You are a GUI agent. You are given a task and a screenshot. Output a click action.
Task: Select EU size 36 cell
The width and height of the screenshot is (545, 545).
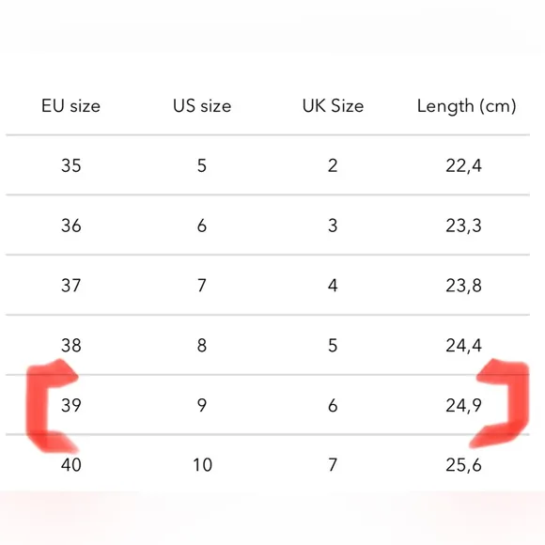pyautogui.click(x=70, y=226)
